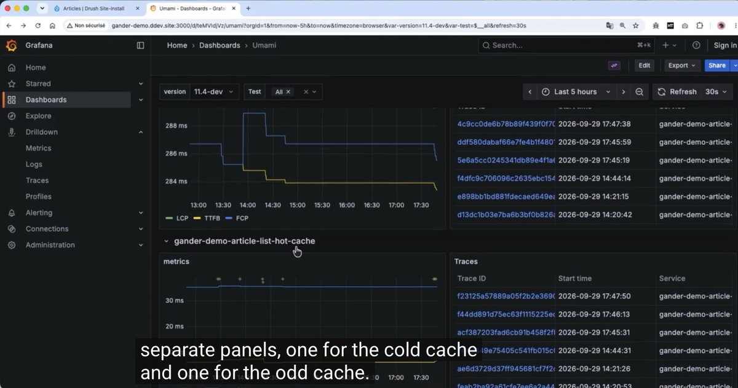The image size is (738, 388).
Task: Open trace 4c9cc0de6b78b89f439f0f7
Action: pyautogui.click(x=506, y=124)
